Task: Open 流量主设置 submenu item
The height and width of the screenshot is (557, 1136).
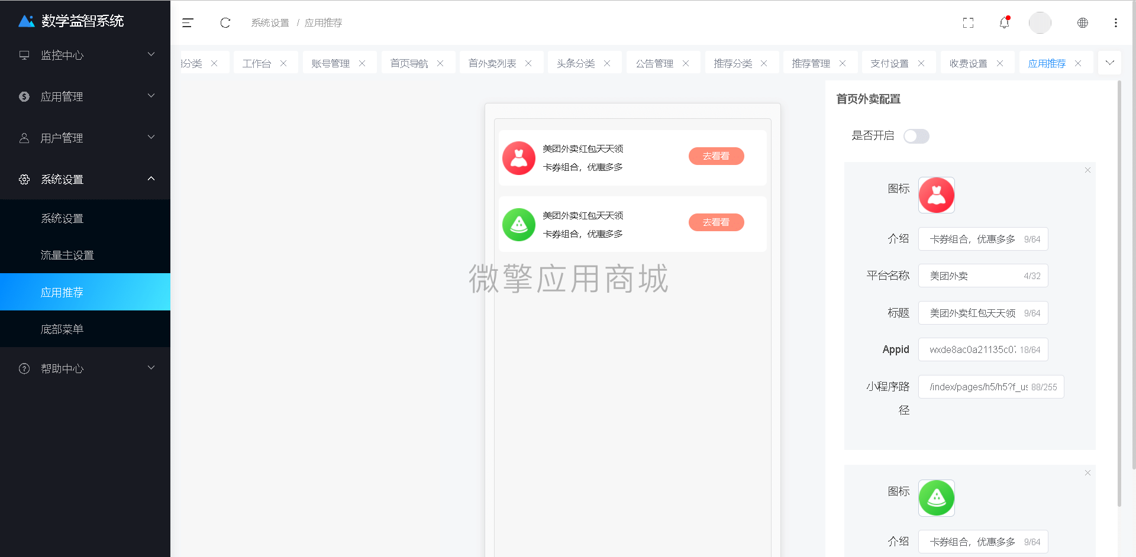Action: (85, 255)
